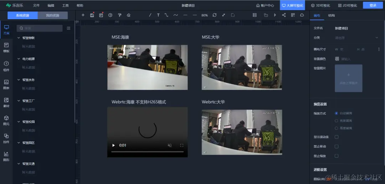
Task: Enable the 显示滚动条 checkbox
Action: [x=337, y=137]
